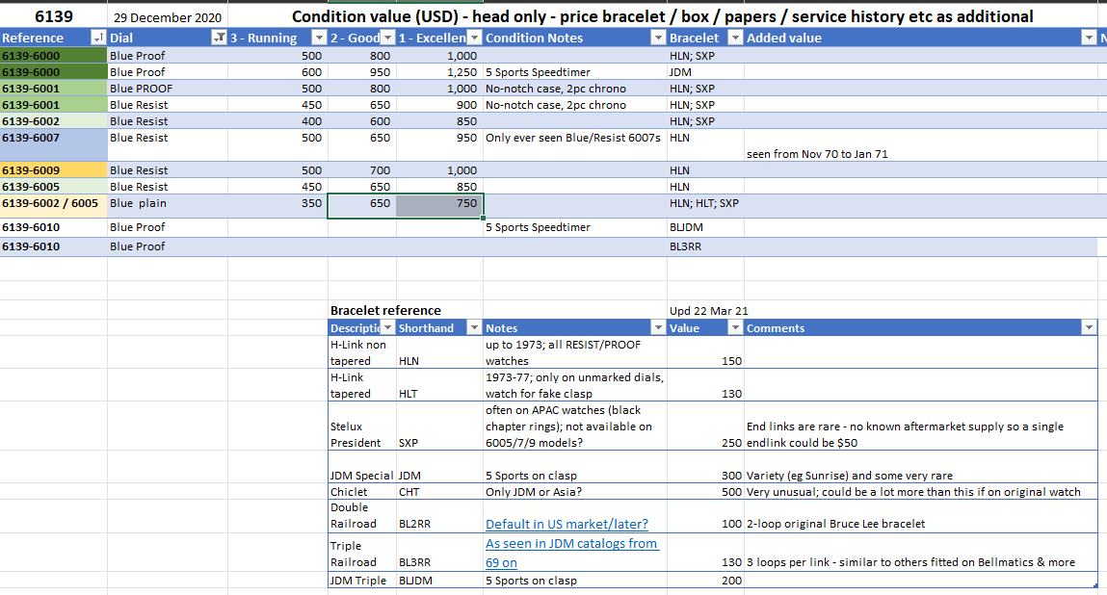
Task: Select the 'seen from Nov 70 to Jan 71' cell
Action: point(817,154)
